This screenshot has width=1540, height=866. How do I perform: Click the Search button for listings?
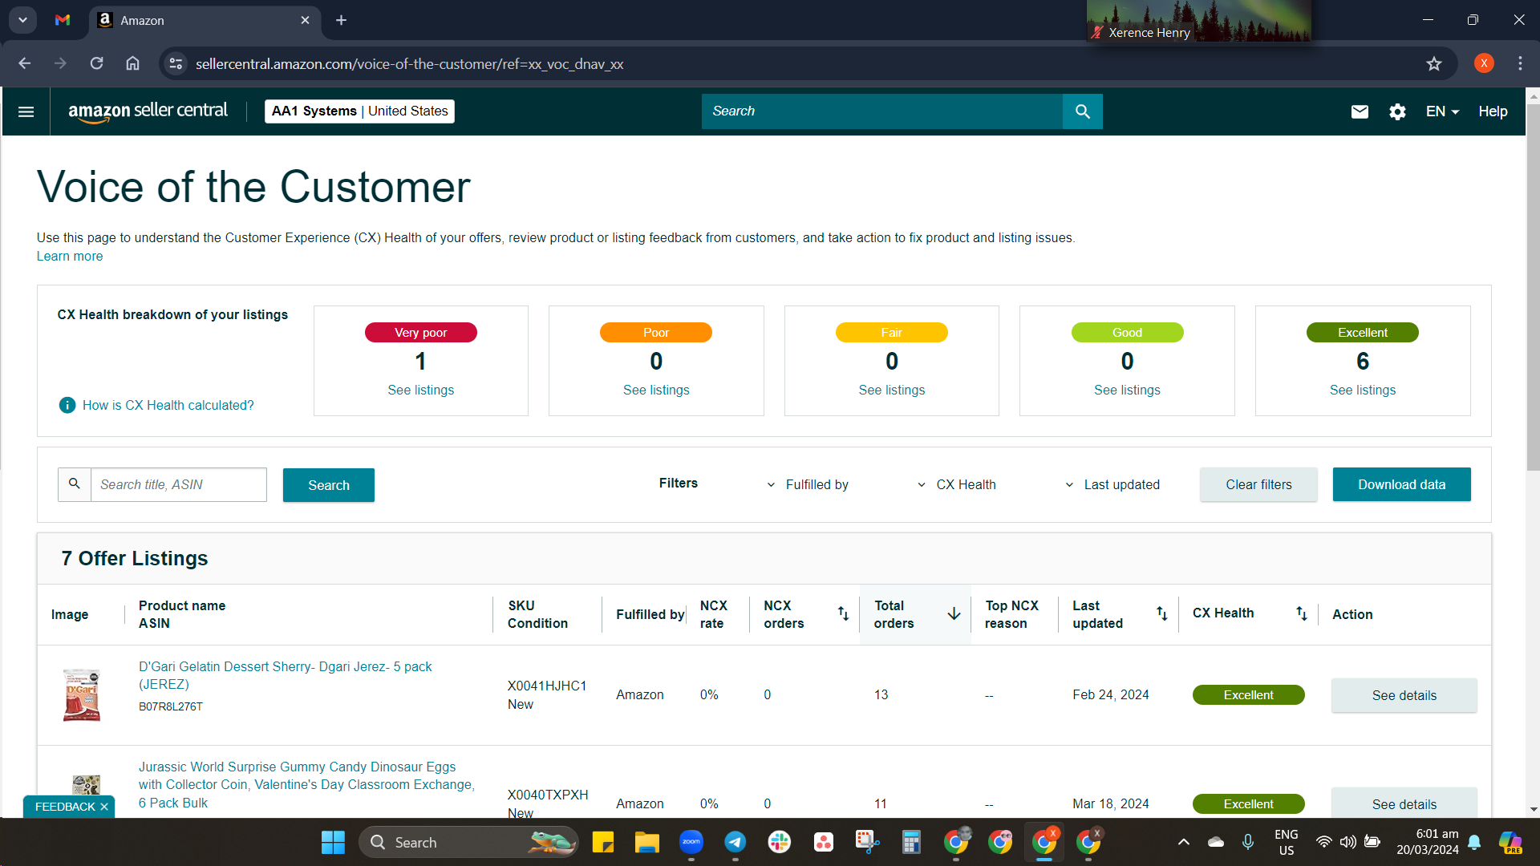[x=329, y=485]
